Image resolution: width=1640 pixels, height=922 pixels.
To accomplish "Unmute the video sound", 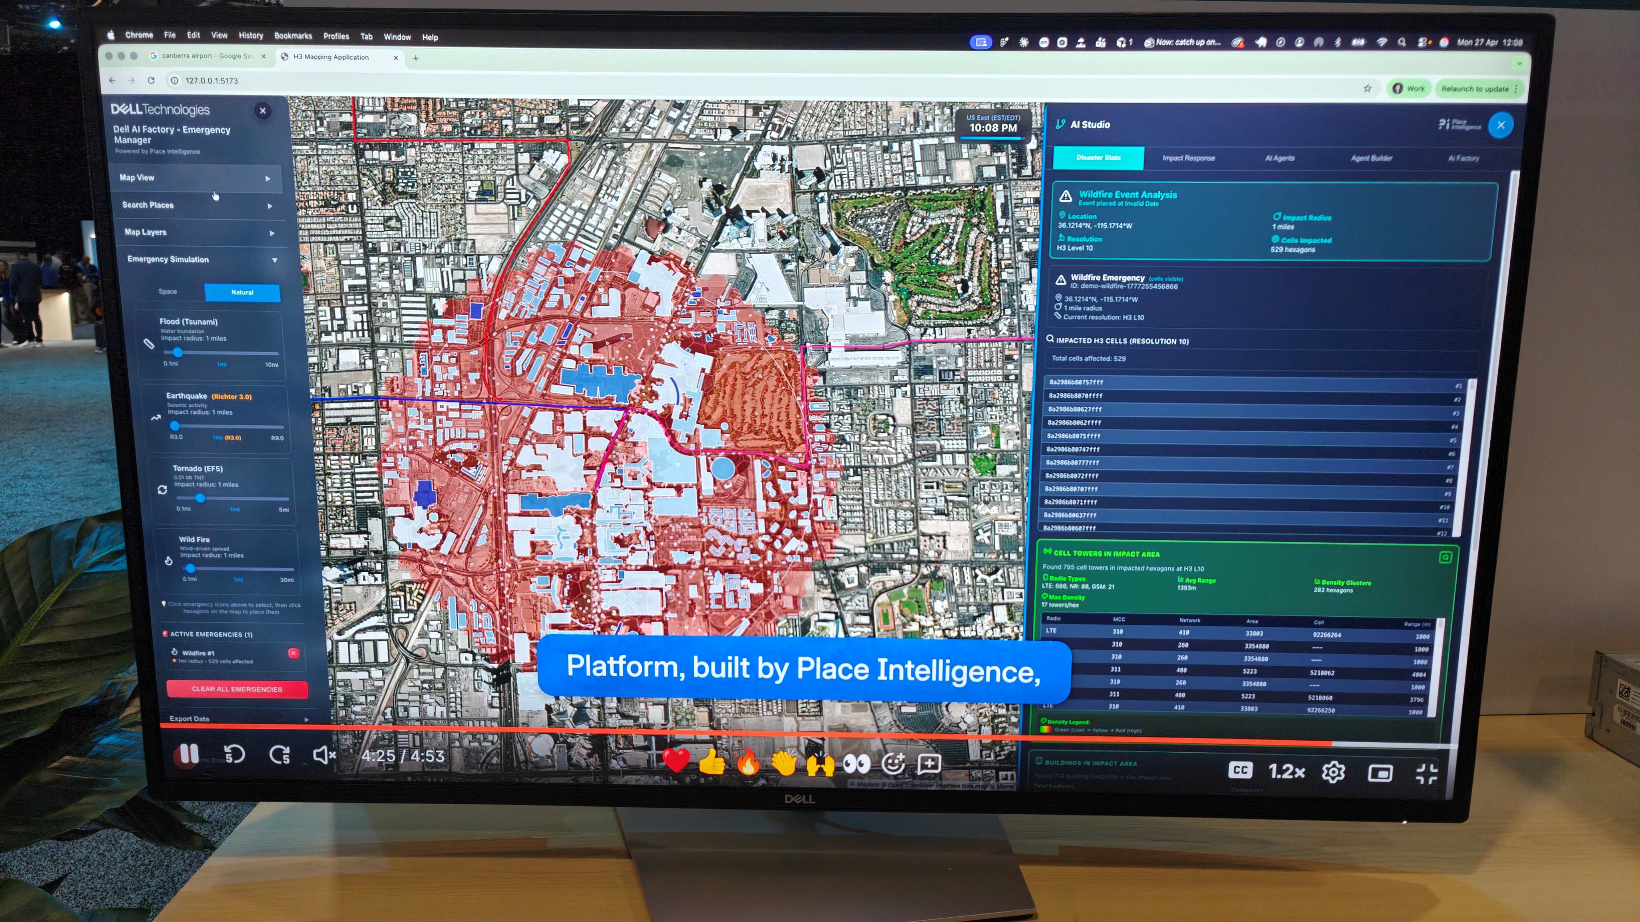I will (324, 755).
